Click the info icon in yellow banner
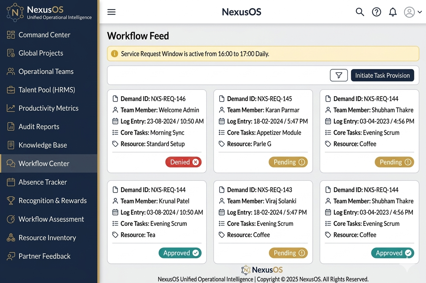The image size is (426, 283). click(115, 54)
